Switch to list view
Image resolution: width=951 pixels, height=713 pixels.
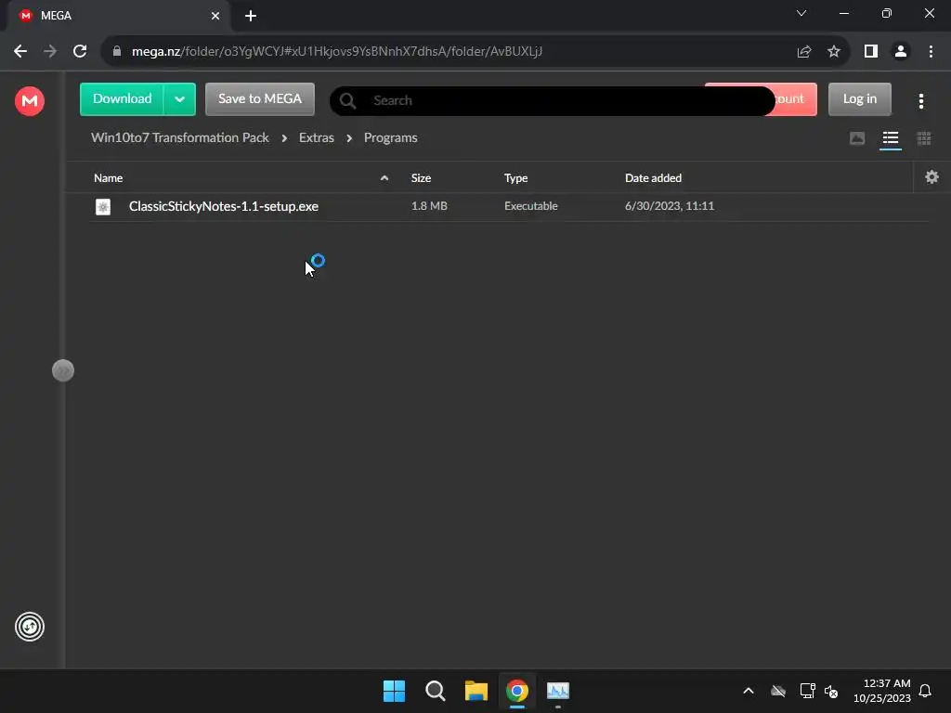coord(891,139)
